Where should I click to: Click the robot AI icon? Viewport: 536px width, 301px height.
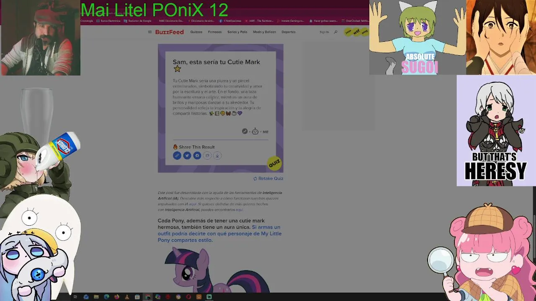255,131
